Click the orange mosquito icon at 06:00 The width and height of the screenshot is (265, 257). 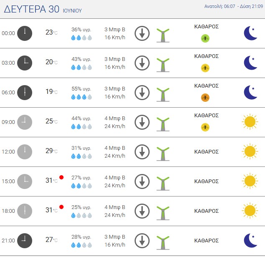click(205, 98)
